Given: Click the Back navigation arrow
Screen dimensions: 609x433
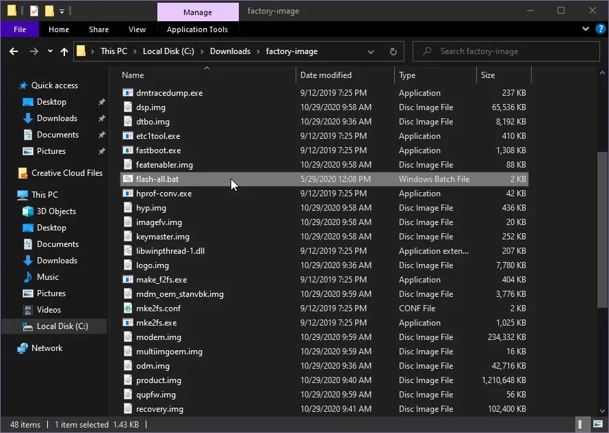Looking at the screenshot, I should pos(14,51).
